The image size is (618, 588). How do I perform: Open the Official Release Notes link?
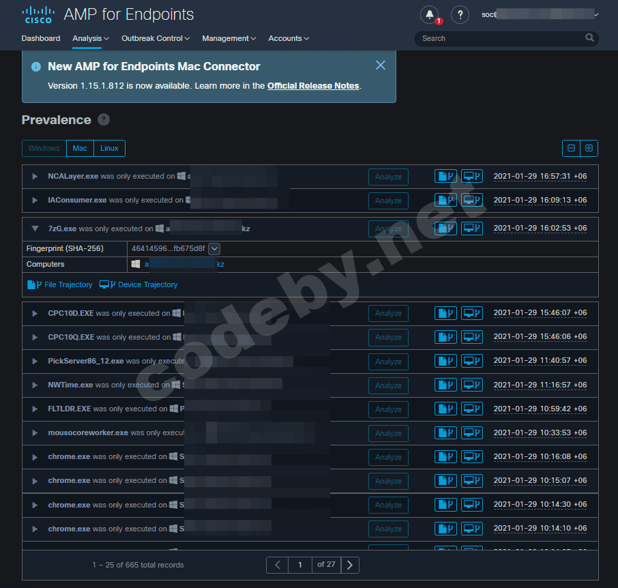[x=313, y=85]
